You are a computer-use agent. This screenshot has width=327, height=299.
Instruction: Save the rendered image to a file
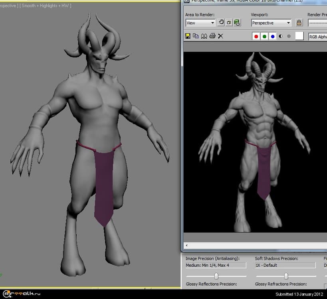click(187, 36)
